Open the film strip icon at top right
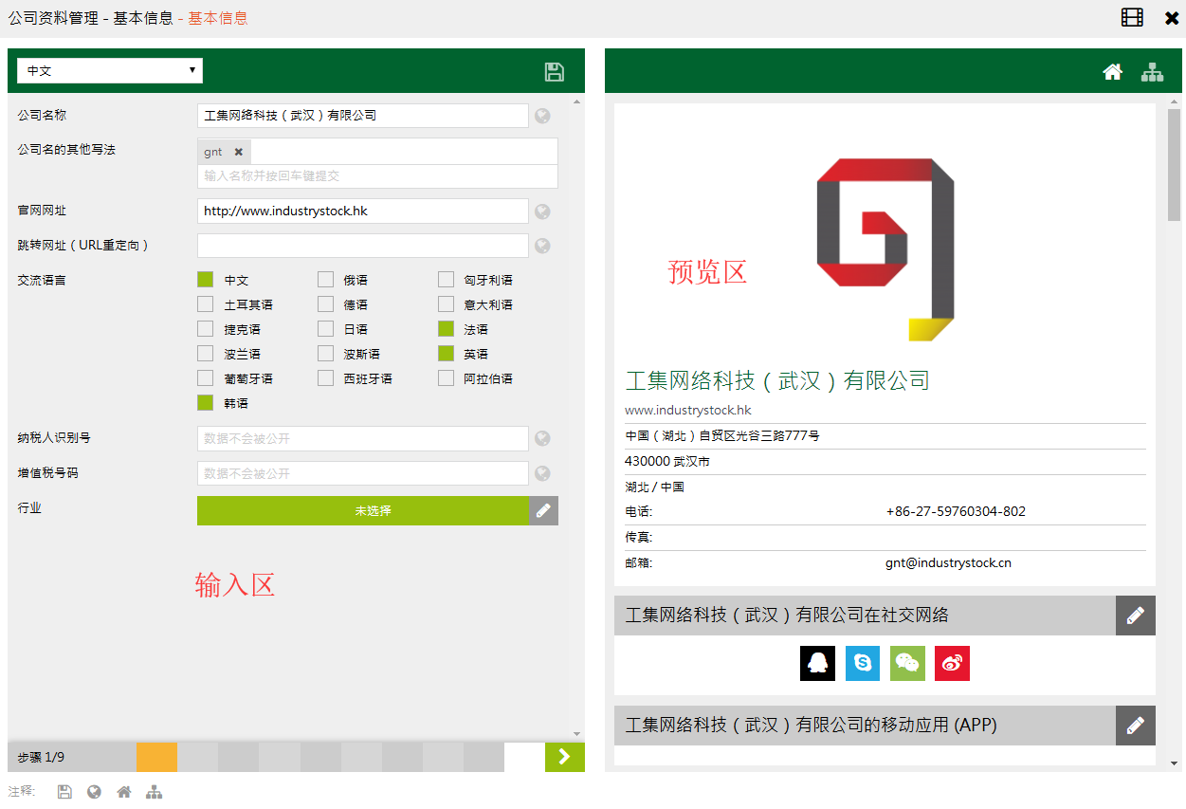The width and height of the screenshot is (1186, 809). tap(1132, 17)
